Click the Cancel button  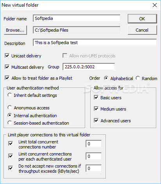[x=142, y=30]
